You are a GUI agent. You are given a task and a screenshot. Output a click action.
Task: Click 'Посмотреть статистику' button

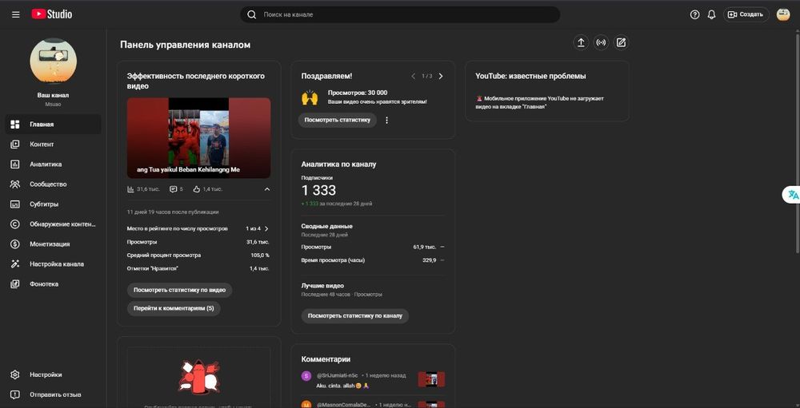pyautogui.click(x=338, y=121)
